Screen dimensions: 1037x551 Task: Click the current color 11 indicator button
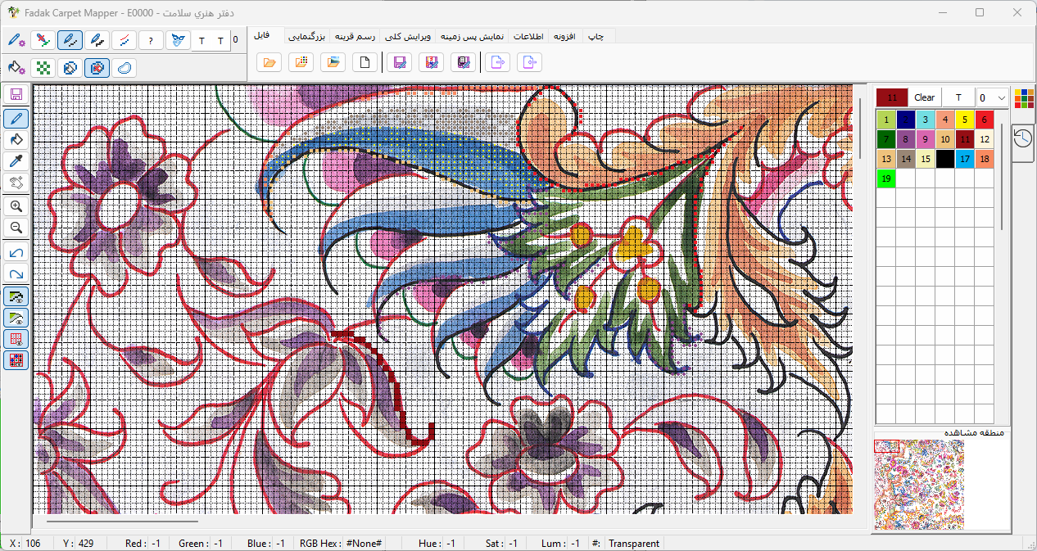892,97
